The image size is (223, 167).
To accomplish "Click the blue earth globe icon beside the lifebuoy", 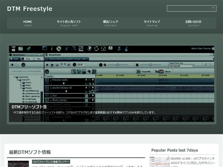I will point(89,49).
